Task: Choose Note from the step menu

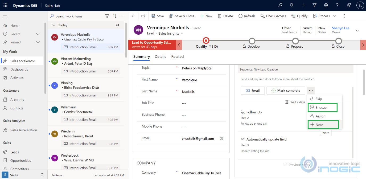Action: click(x=323, y=125)
